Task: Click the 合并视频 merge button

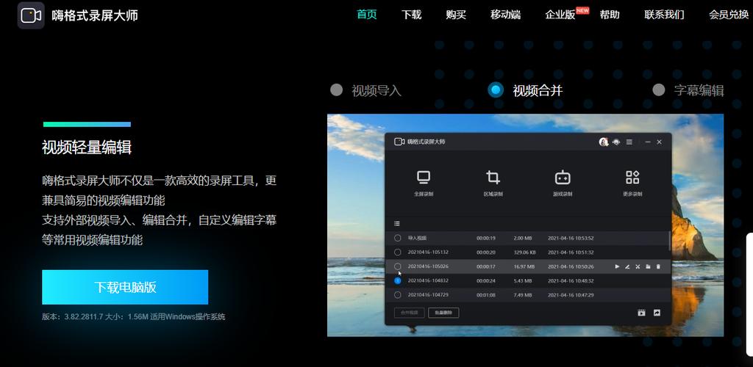Action: click(410, 313)
